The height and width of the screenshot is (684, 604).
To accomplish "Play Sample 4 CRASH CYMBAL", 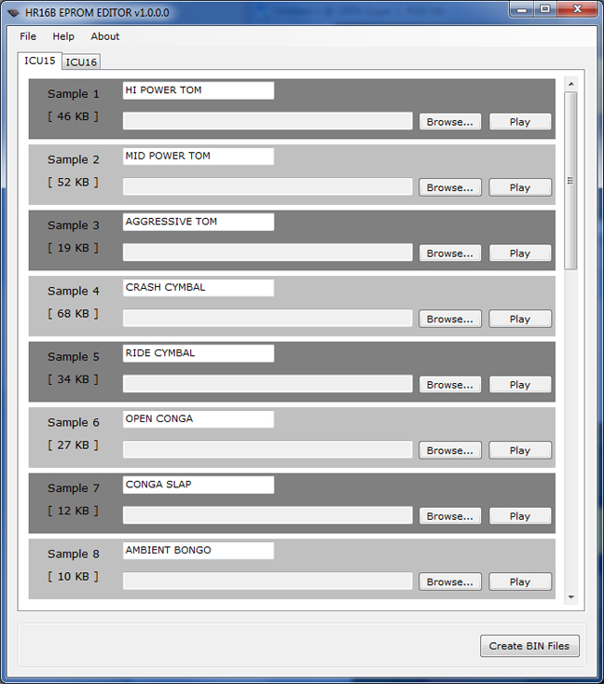I will (520, 319).
